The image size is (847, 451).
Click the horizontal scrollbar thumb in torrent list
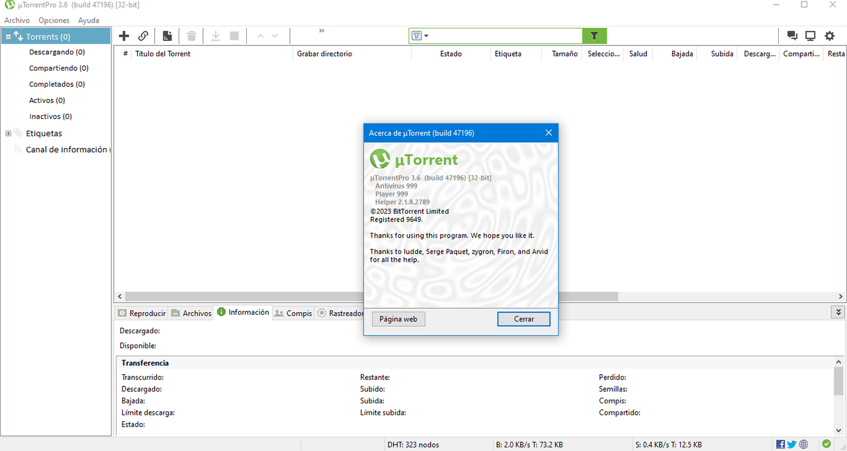(371, 297)
